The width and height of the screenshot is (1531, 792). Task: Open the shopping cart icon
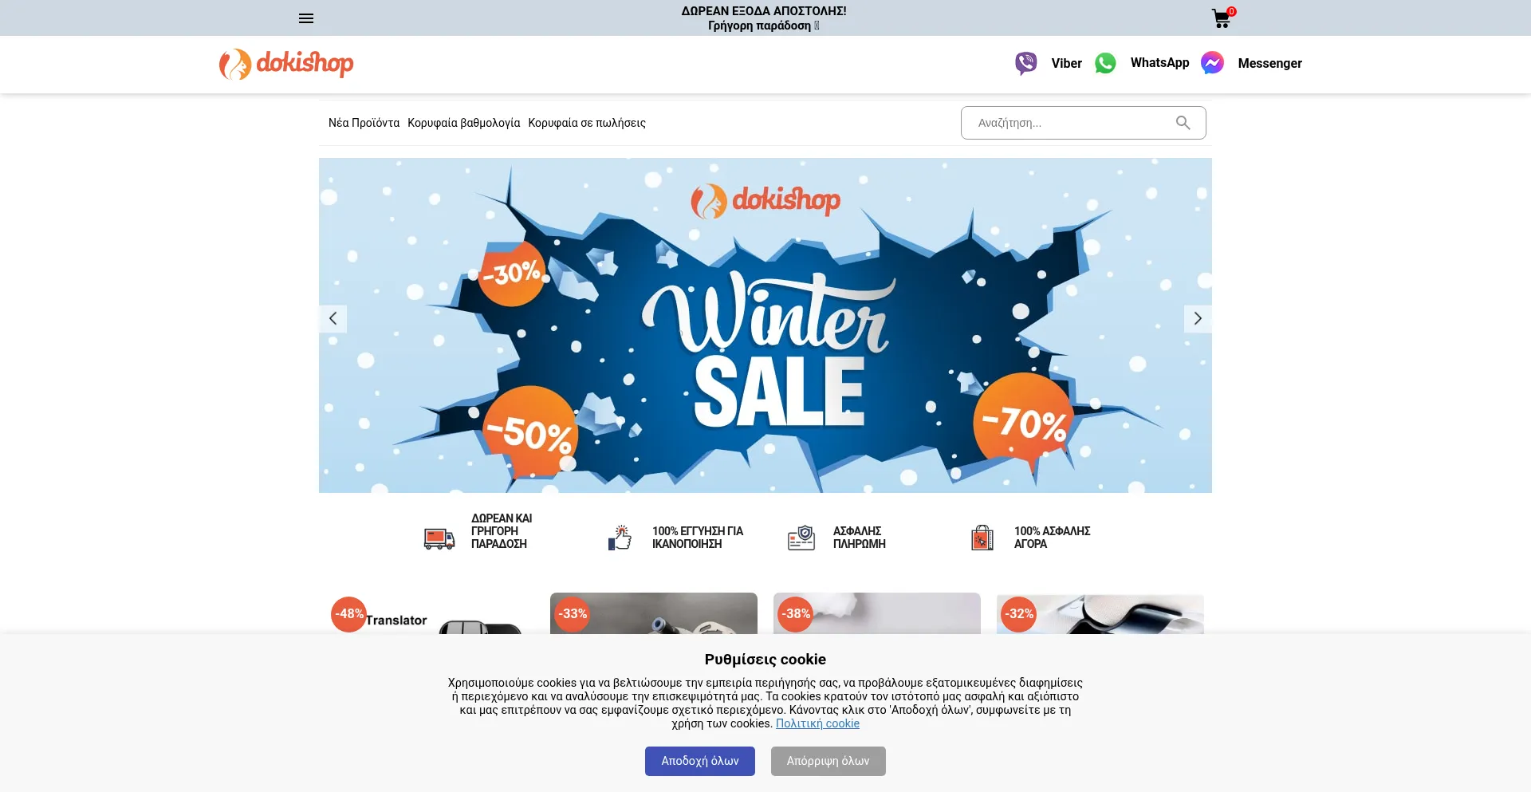(1222, 18)
